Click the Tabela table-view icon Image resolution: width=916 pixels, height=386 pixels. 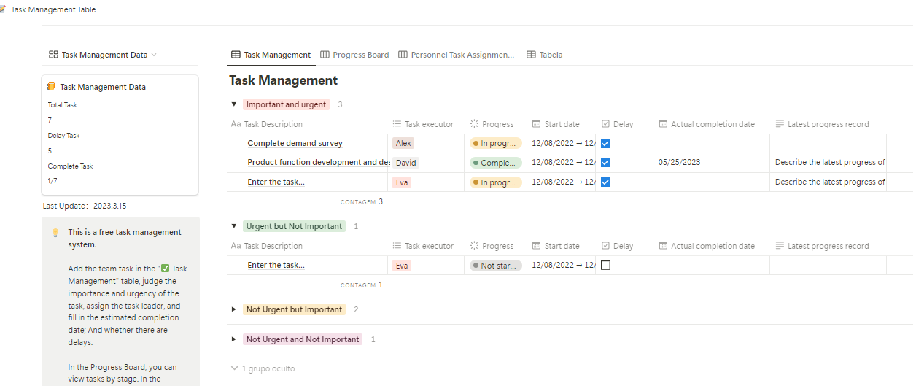click(x=531, y=55)
